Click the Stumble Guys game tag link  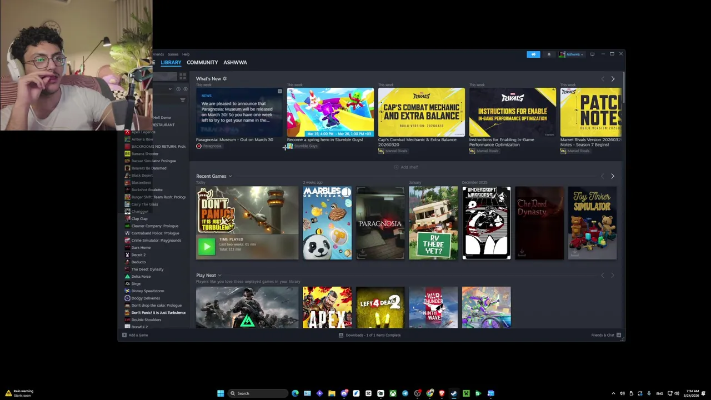[303, 146]
